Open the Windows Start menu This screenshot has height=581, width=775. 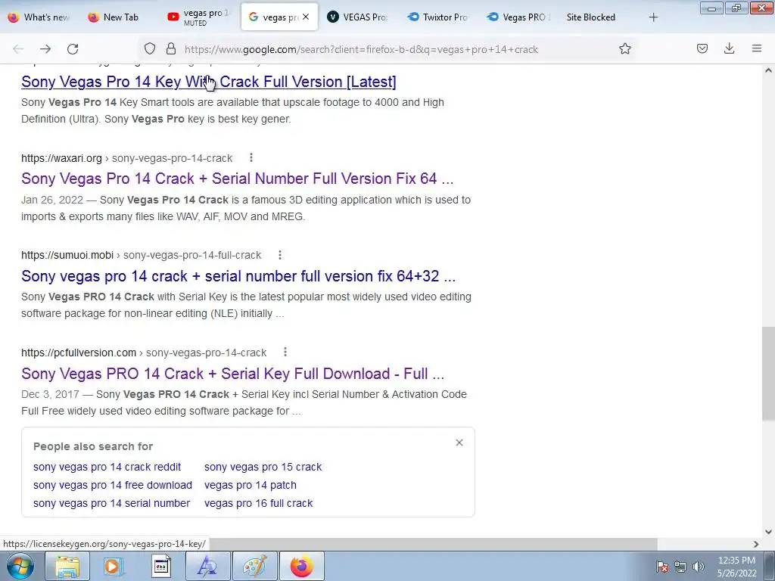point(20,566)
